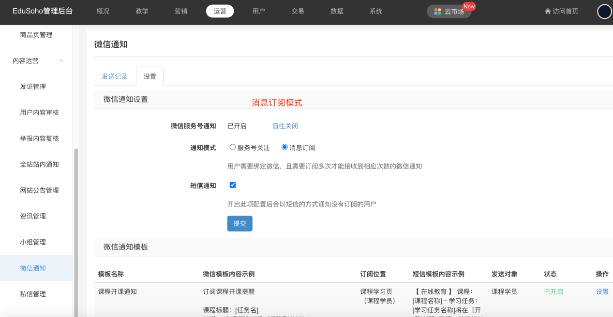Switch to the 设置 tab
Image resolution: width=613 pixels, height=317 pixels.
pyautogui.click(x=150, y=76)
